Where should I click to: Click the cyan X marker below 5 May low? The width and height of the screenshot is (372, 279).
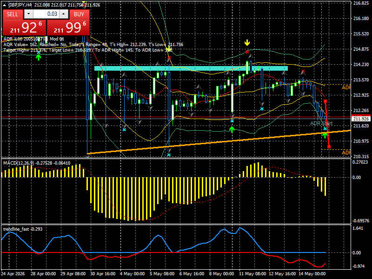(169, 155)
